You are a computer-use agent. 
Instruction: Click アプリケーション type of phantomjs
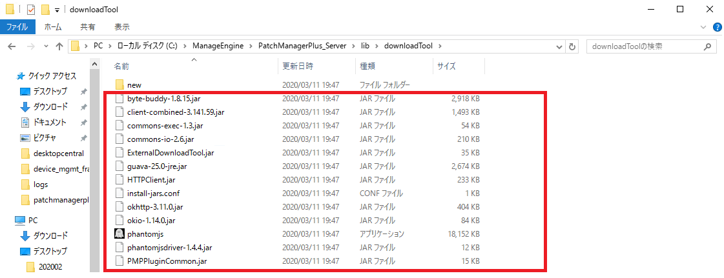coord(382,233)
